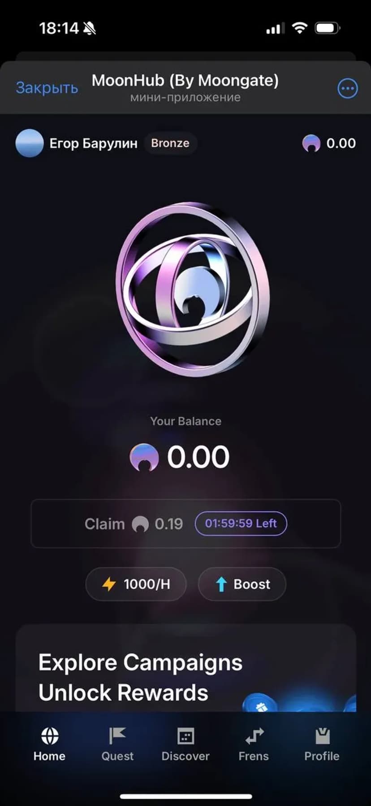Screen dimensions: 371x806
Task: Tap the username Егор Барулин
Action: (x=93, y=143)
